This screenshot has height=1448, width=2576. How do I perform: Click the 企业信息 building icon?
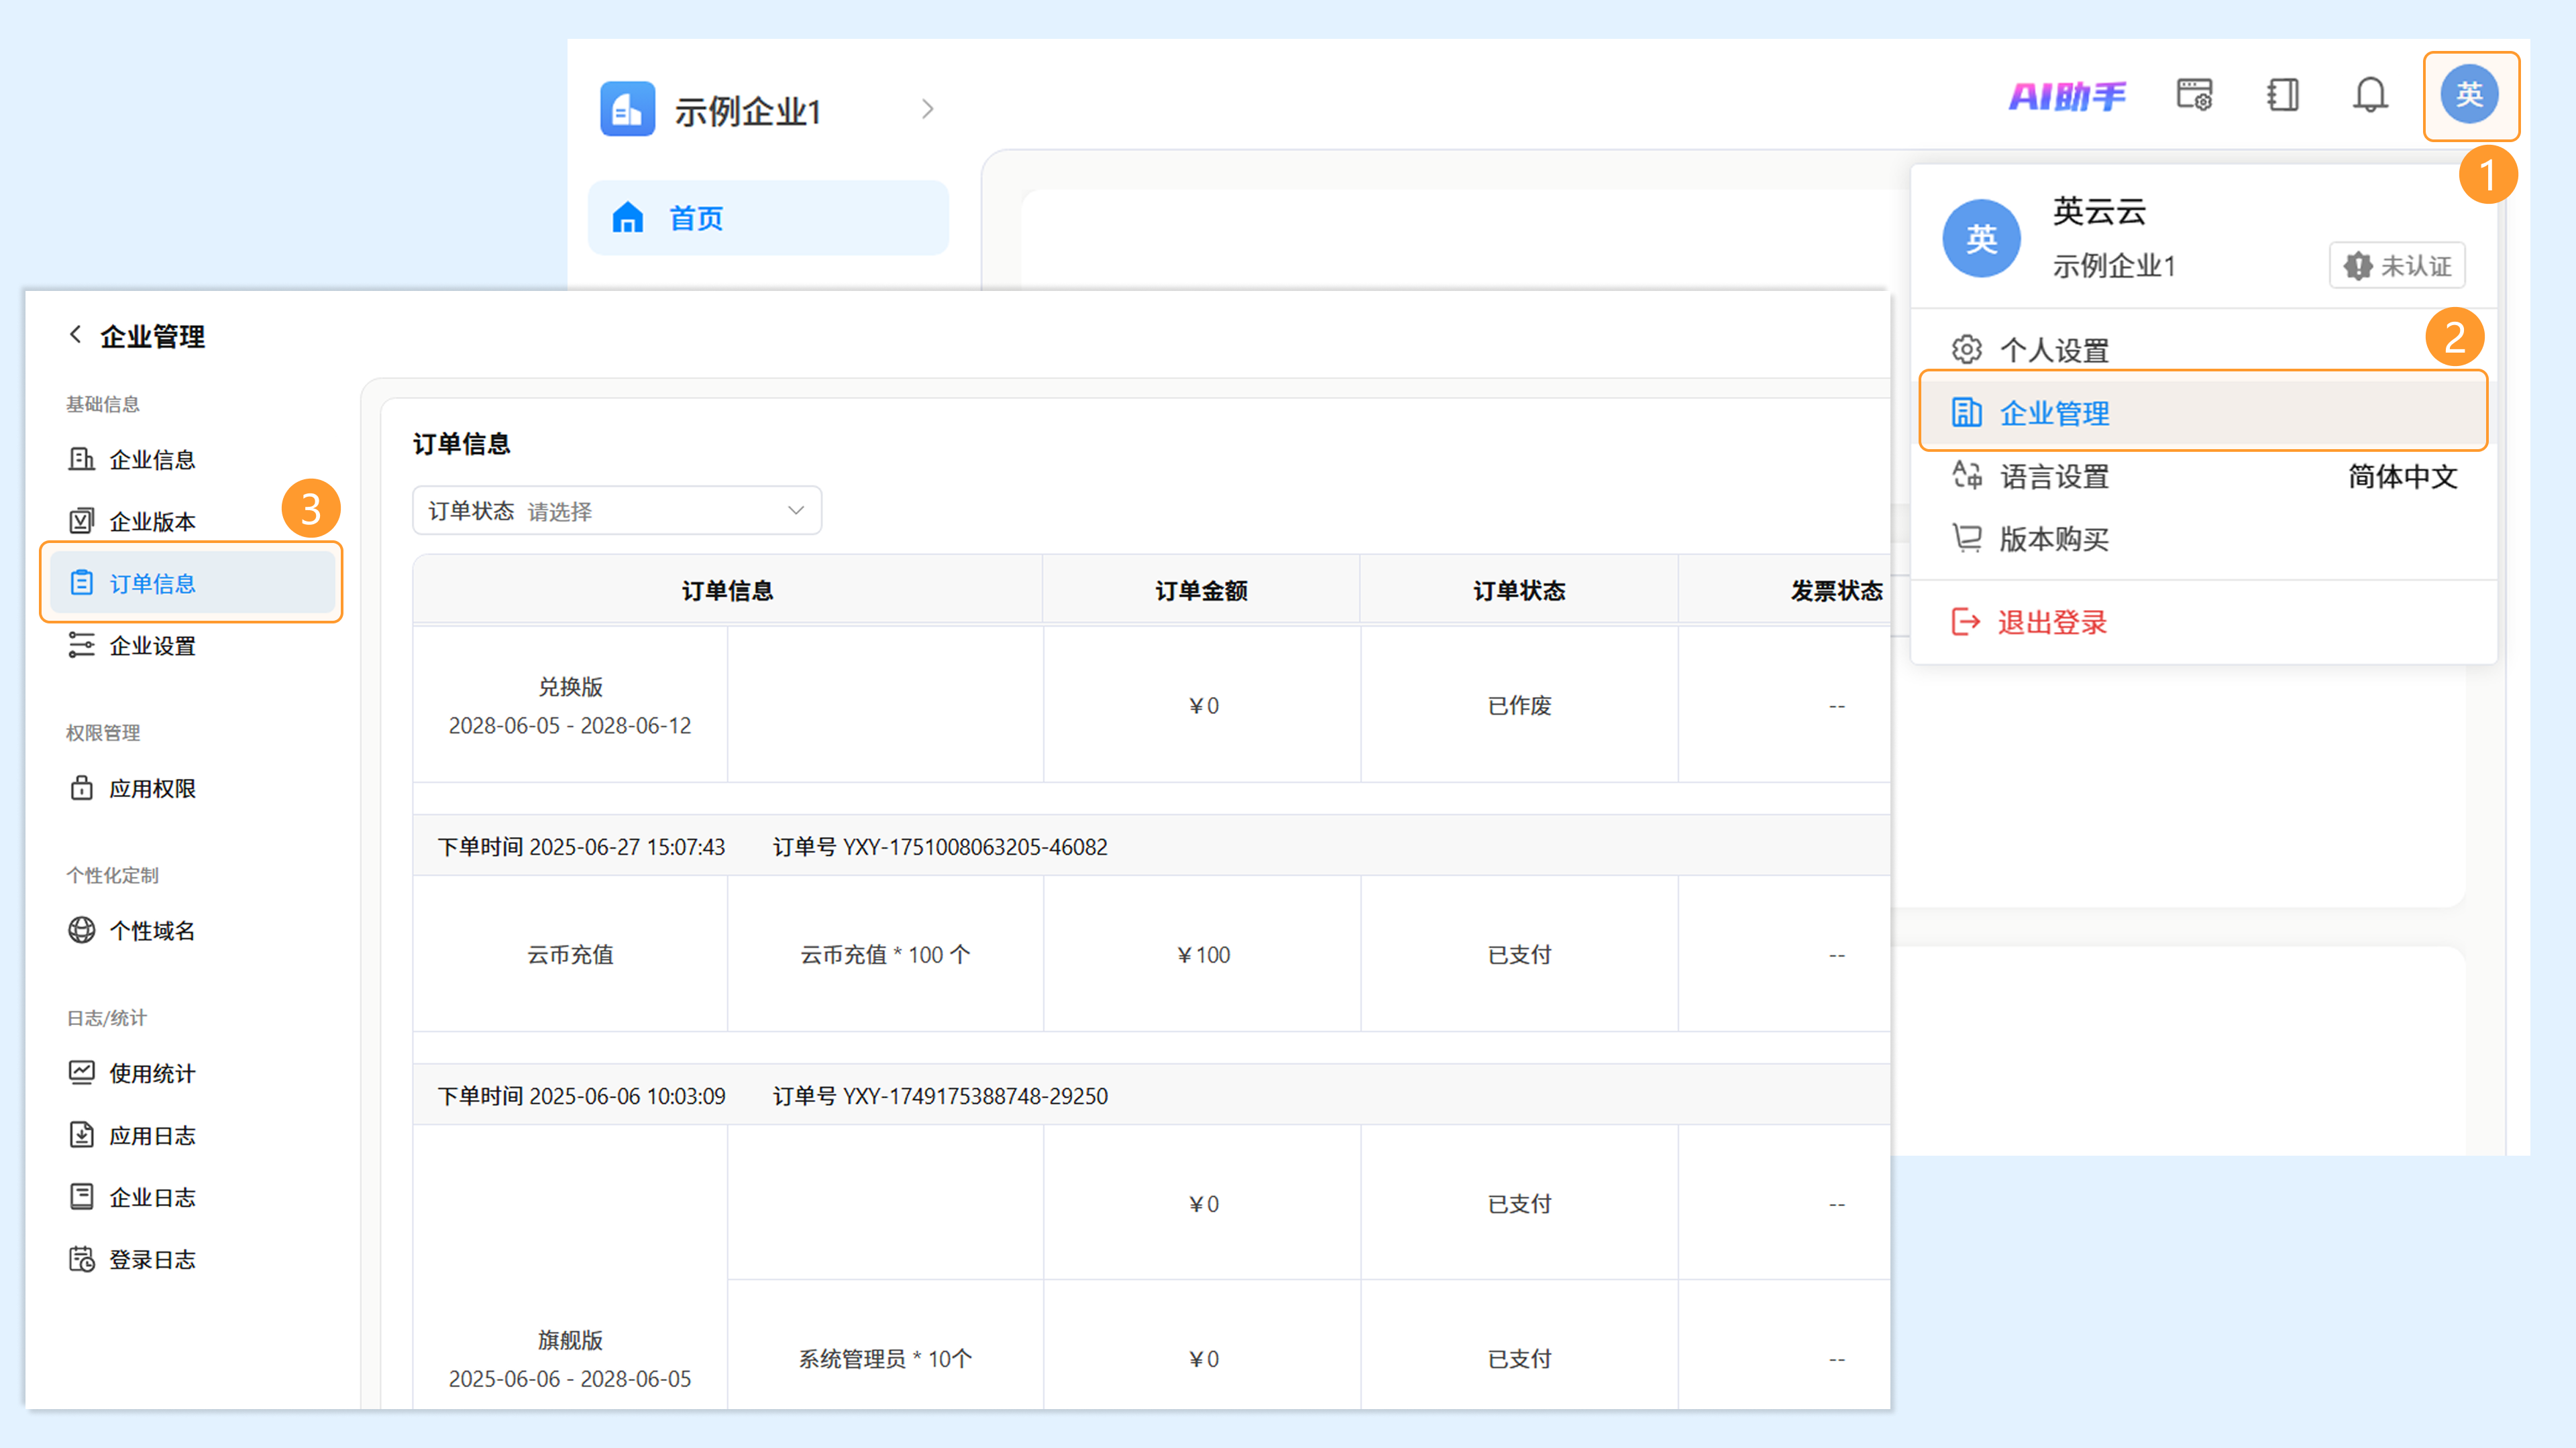(x=81, y=459)
